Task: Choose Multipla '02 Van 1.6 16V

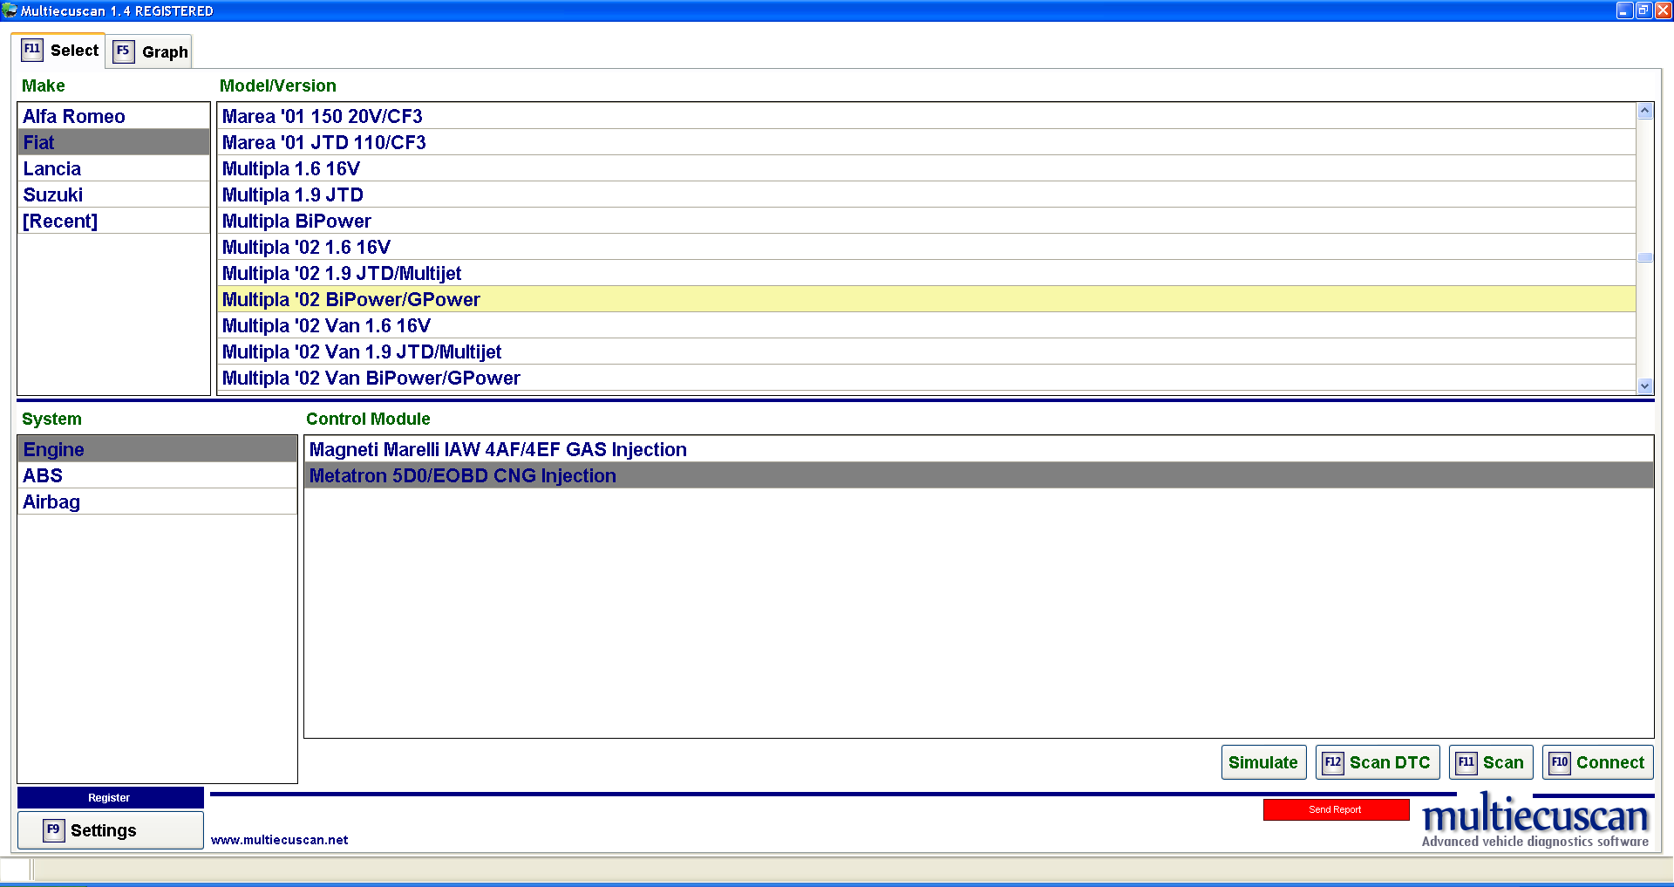Action: click(x=926, y=325)
